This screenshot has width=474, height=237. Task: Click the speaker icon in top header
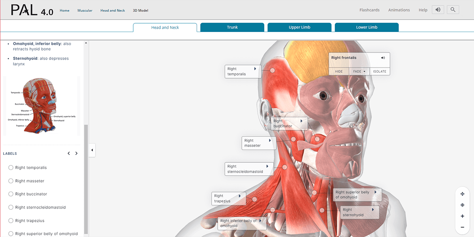[x=438, y=10]
